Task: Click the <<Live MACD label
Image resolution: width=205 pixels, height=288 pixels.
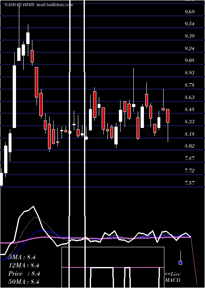Action: 173,277
